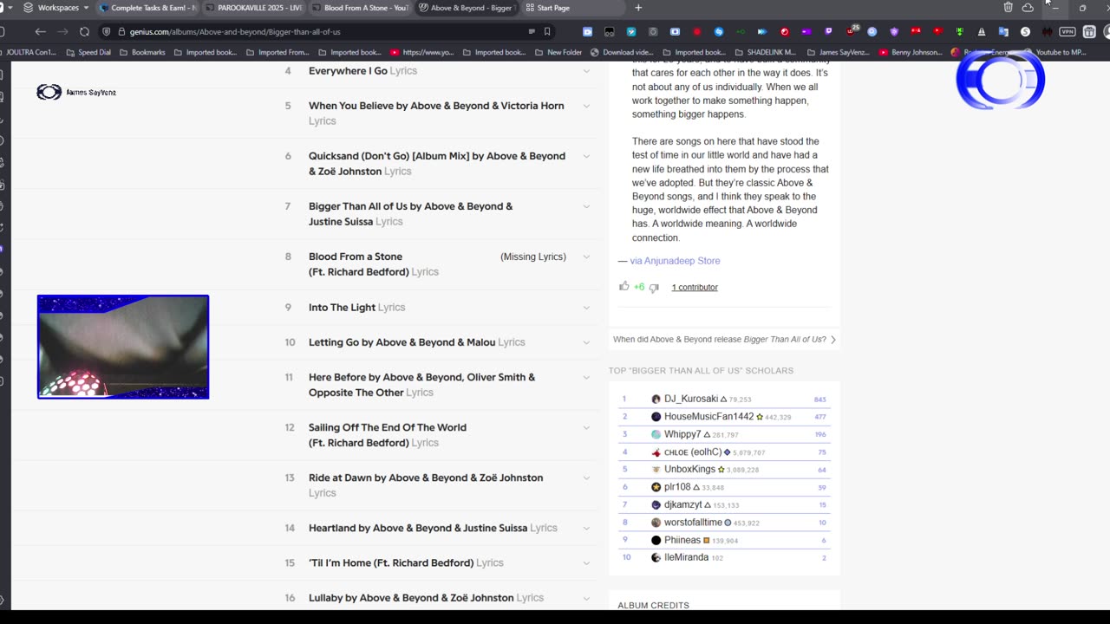This screenshot has width=1110, height=624.
Task: Reload the Genius page
Action: (x=84, y=31)
